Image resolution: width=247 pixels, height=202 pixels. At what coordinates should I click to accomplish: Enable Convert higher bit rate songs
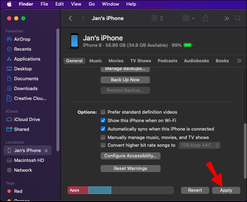click(x=103, y=145)
